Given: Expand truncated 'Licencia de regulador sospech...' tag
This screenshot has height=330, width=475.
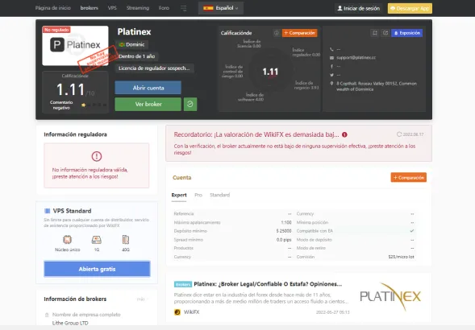Looking at the screenshot, I should click(x=154, y=68).
